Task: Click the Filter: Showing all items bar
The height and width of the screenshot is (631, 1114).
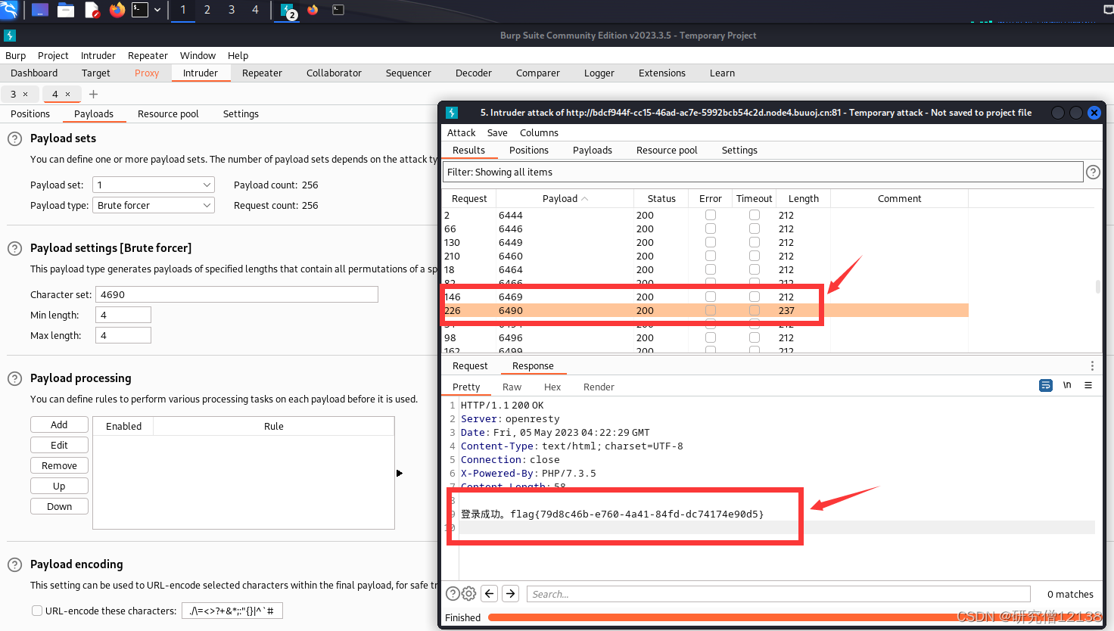Action: pos(763,172)
